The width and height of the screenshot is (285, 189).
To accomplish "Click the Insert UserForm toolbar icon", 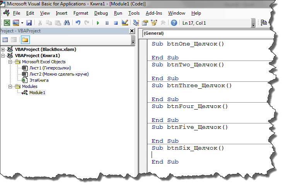I will click(16, 23).
